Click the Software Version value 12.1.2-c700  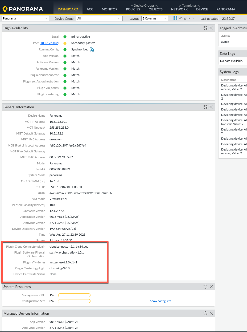click(x=57, y=211)
